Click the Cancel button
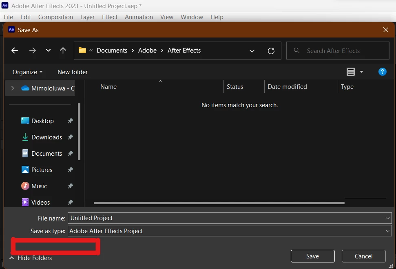Viewport: 396px width, 269px height. click(364, 256)
